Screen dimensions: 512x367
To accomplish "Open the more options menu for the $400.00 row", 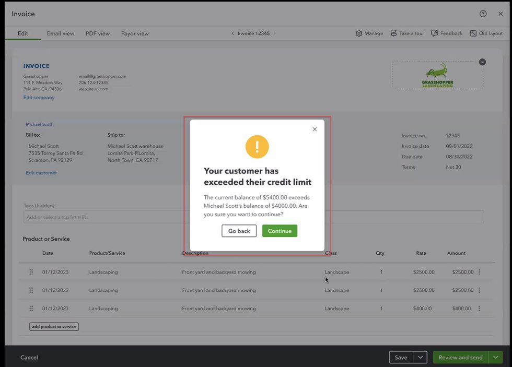I will click(x=479, y=309).
